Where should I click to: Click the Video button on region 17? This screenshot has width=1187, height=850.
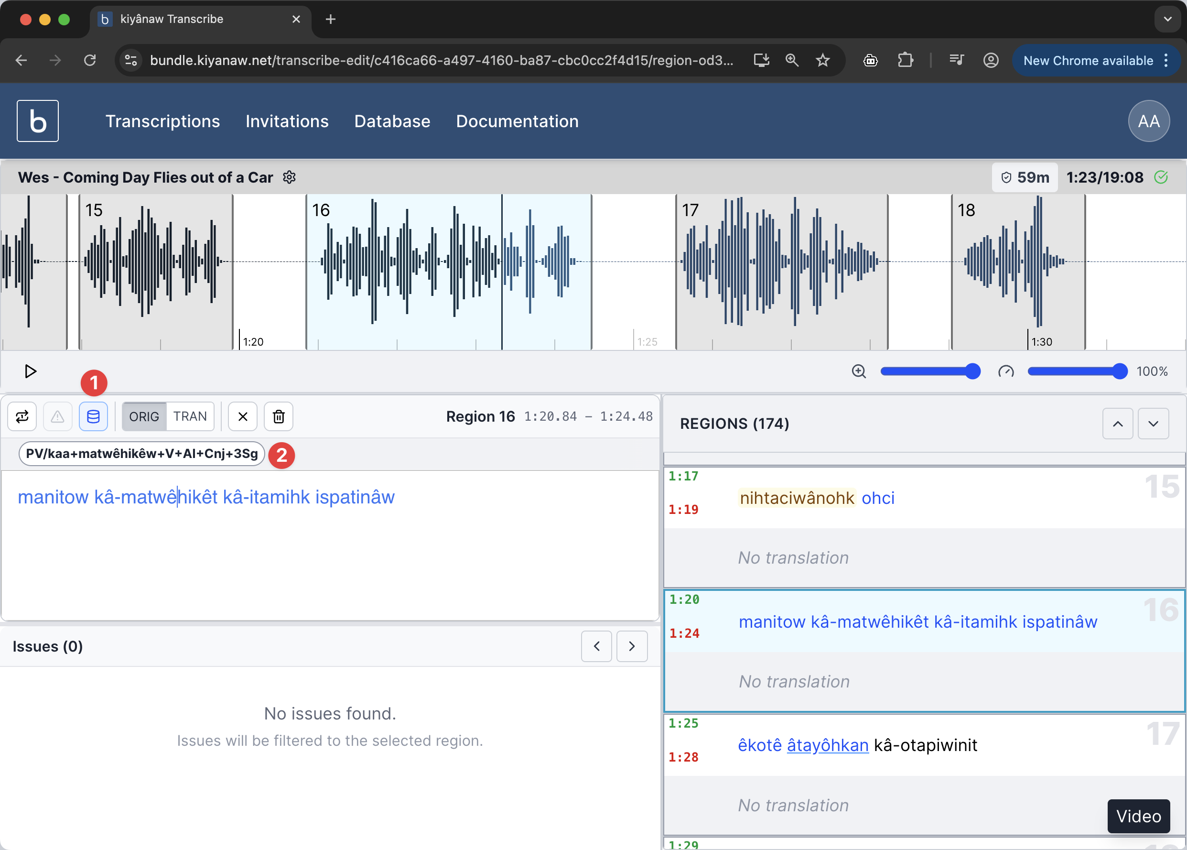(1138, 816)
